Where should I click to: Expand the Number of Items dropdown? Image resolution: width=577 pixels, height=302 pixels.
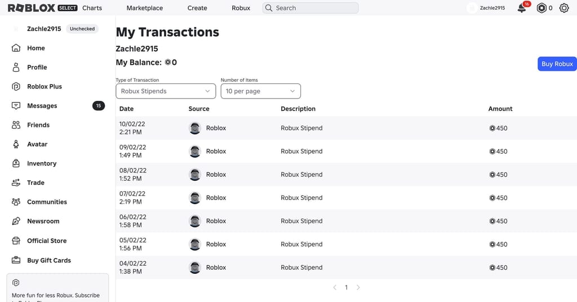pyautogui.click(x=260, y=91)
